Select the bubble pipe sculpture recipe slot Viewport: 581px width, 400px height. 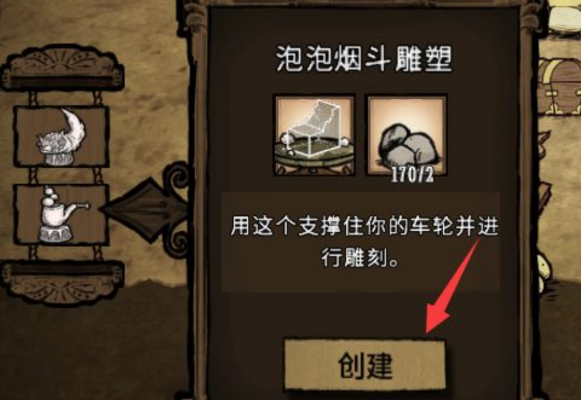[x=62, y=215]
